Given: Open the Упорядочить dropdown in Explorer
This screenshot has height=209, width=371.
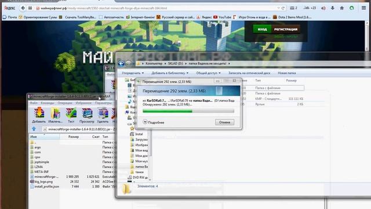Looking at the screenshot, I should pyautogui.click(x=133, y=73).
